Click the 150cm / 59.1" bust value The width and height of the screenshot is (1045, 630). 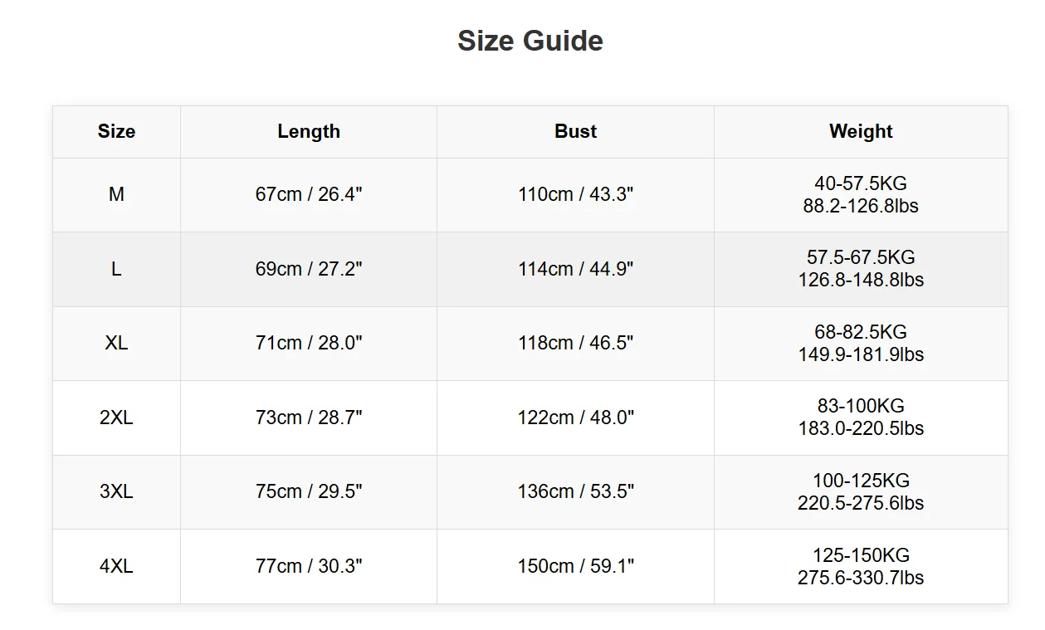575,566
